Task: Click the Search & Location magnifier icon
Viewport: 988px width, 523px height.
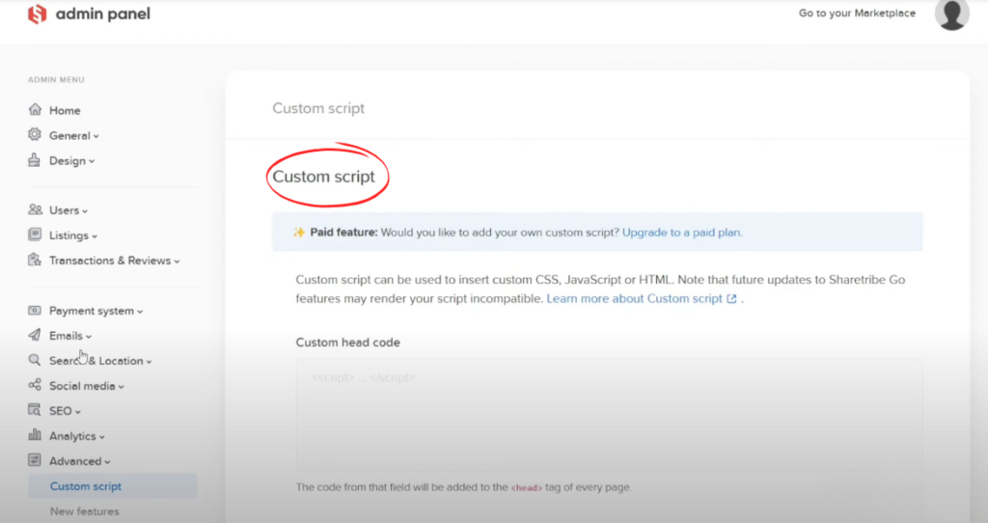Action: (x=35, y=360)
